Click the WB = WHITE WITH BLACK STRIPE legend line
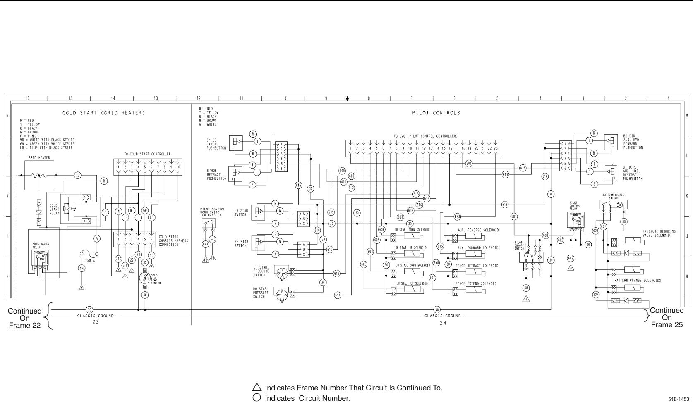 (47, 140)
